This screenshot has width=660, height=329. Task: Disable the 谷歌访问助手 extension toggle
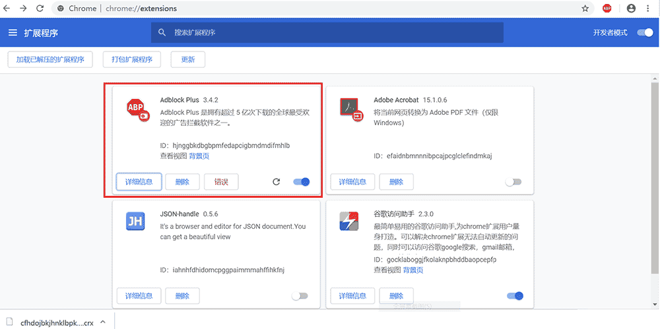coord(515,296)
